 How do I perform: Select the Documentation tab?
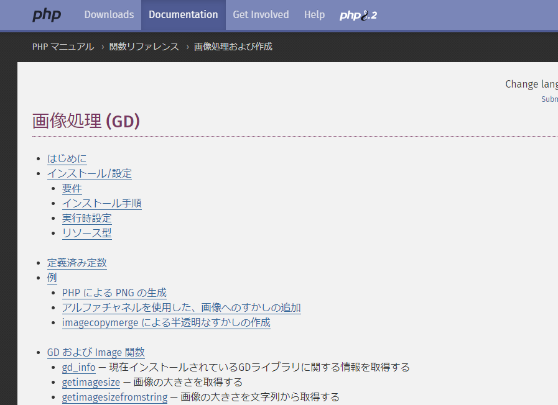click(184, 14)
